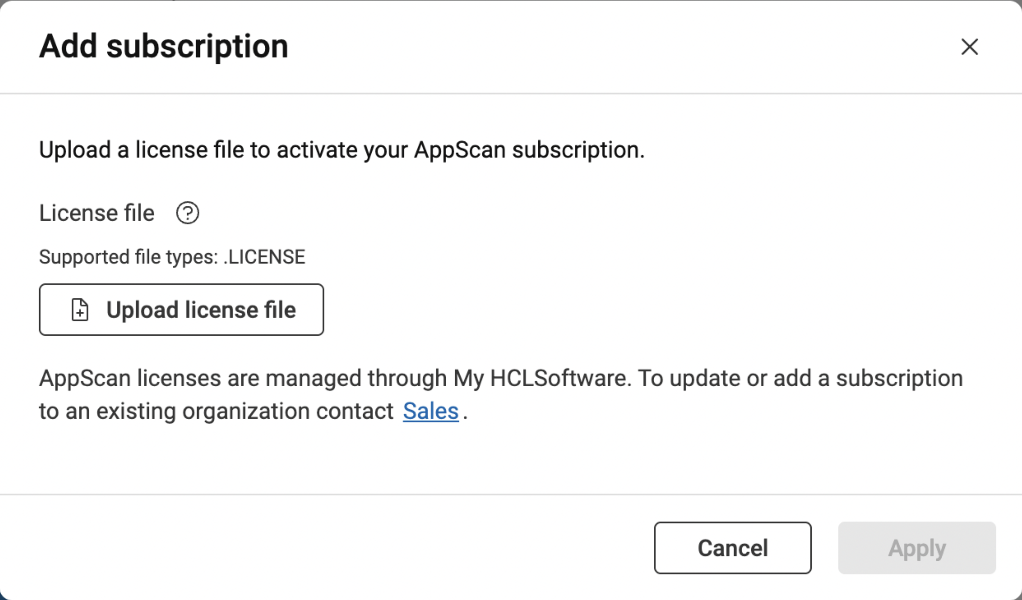Close the Add subscription dialog

[x=969, y=47]
